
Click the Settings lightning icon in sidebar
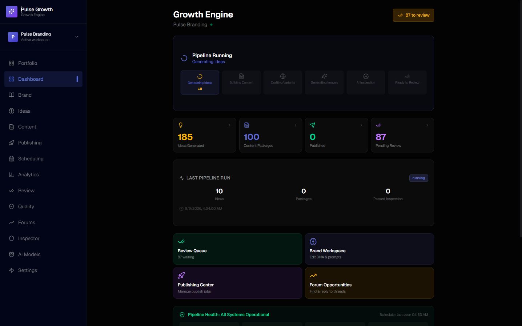(12, 270)
